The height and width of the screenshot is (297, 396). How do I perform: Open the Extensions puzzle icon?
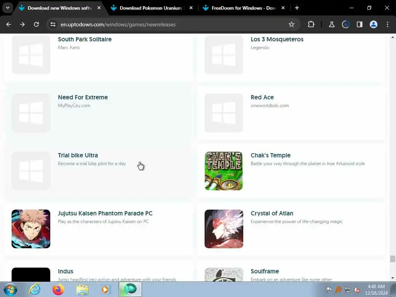pyautogui.click(x=311, y=24)
